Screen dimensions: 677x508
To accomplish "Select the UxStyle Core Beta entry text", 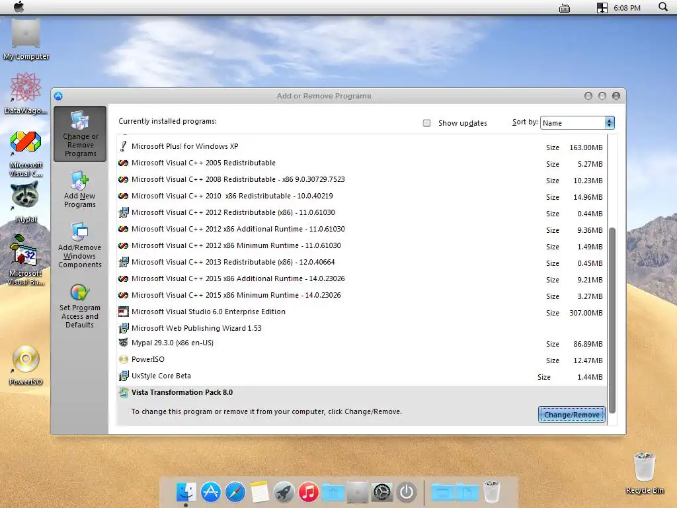I will pyautogui.click(x=161, y=376).
